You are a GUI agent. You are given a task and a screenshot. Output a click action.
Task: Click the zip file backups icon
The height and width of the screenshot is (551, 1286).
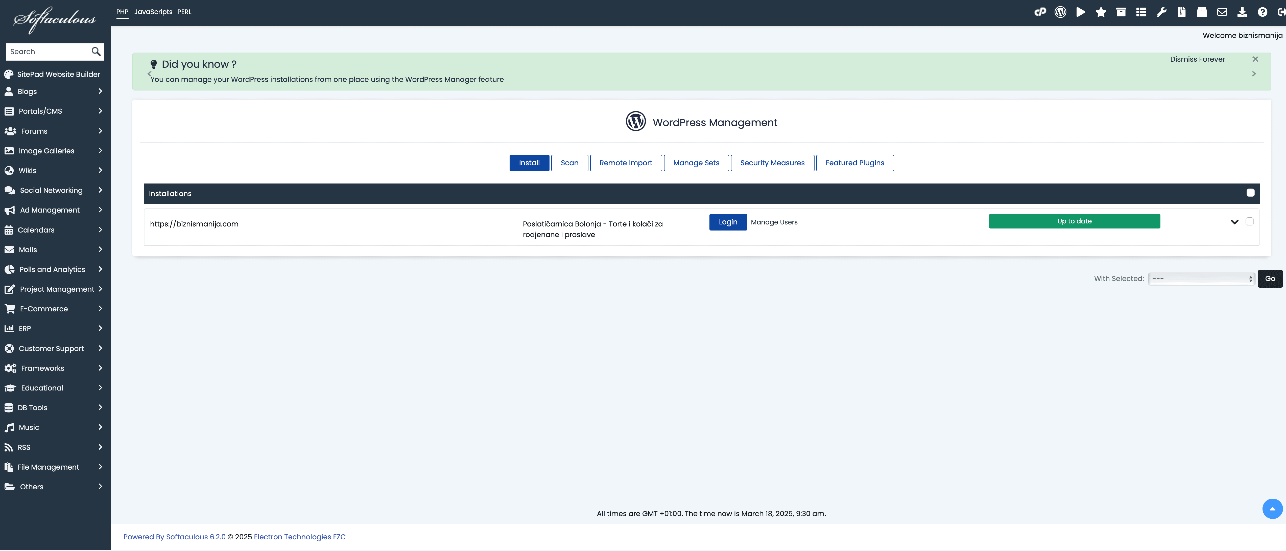point(1181,12)
